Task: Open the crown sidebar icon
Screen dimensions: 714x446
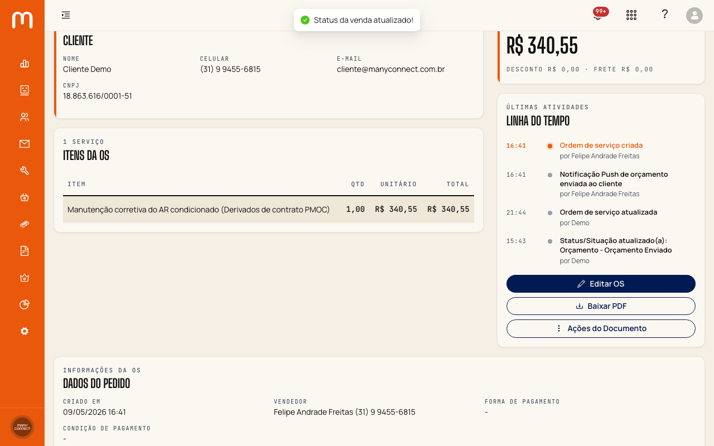Action: (x=25, y=278)
